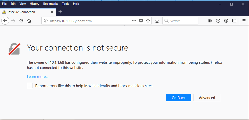249x120 pixels.
Task: Click the blue Go Back button
Action: pos(178,98)
